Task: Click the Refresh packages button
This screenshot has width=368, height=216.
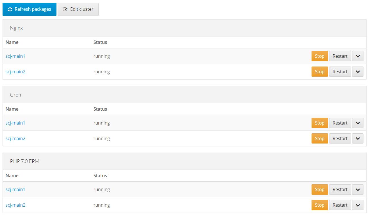Action: point(30,9)
